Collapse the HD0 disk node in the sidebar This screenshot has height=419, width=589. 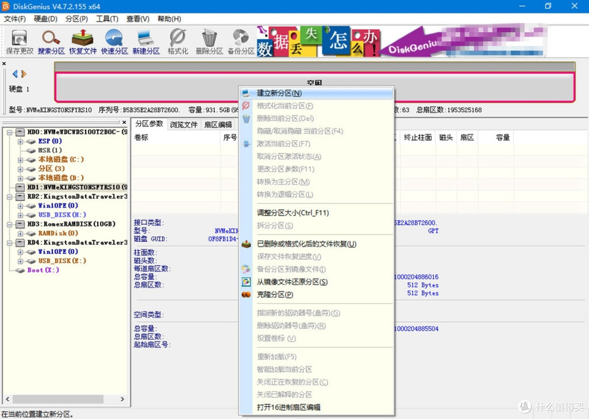[10, 131]
